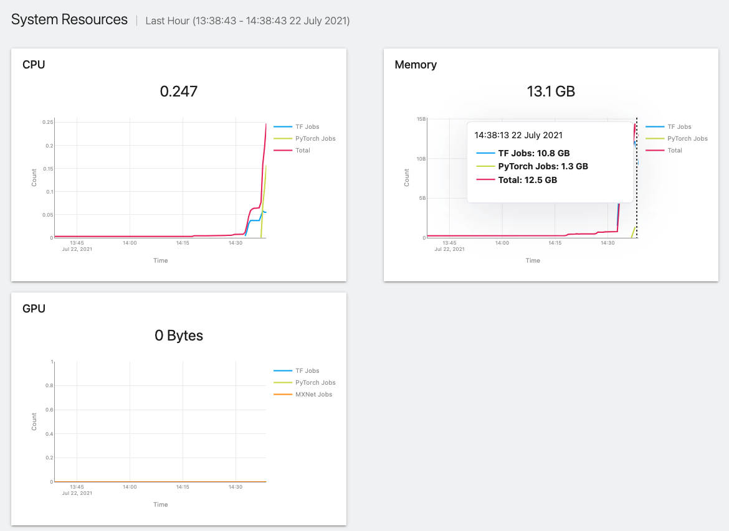Image resolution: width=729 pixels, height=531 pixels.
Task: Click the 5B label on Memory y-axis
Action: [x=422, y=199]
